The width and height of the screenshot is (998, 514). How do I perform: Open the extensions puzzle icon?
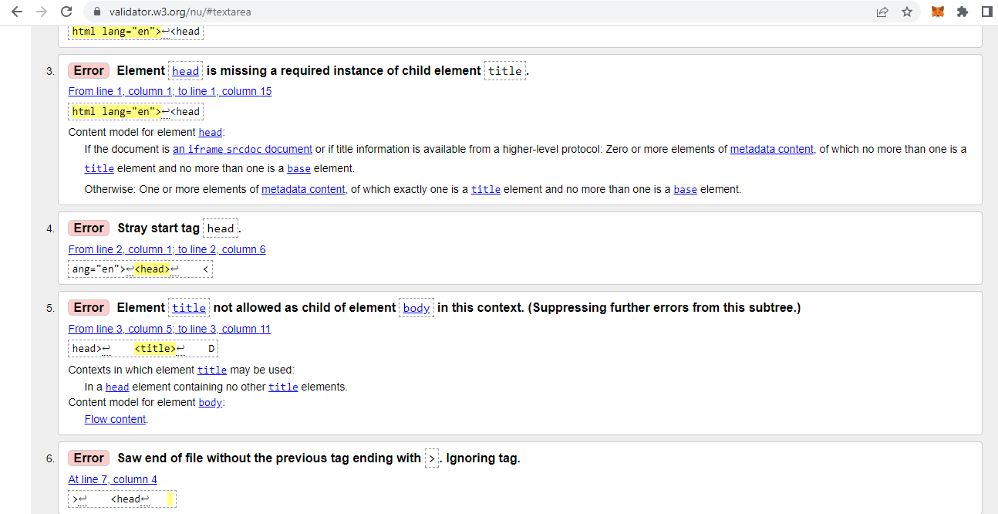(x=963, y=12)
